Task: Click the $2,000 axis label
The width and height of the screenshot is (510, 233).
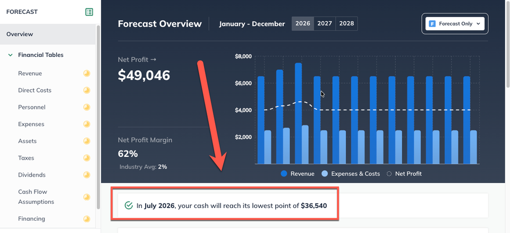Action: (243, 137)
